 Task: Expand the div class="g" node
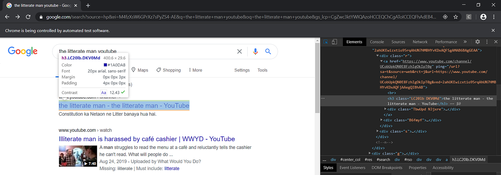[x=370, y=153]
